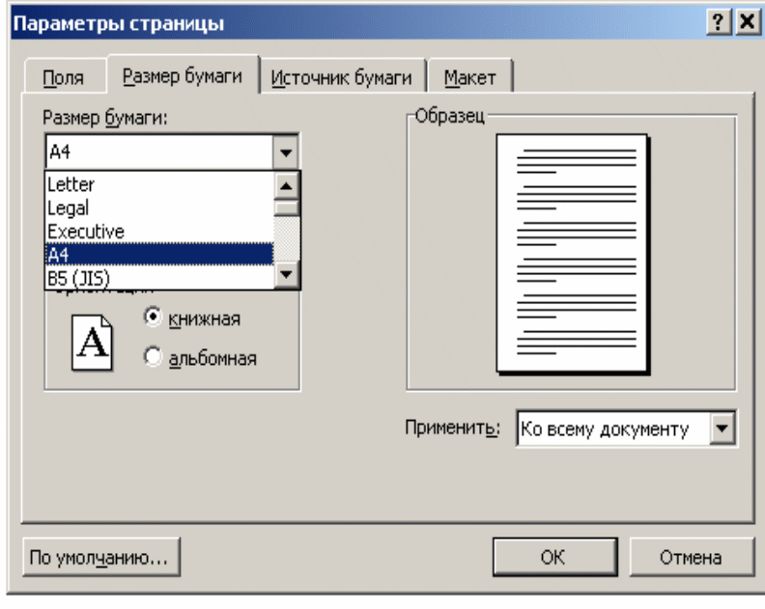765x609 pixels.
Task: Switch to the Макет tab
Action: pyautogui.click(x=469, y=78)
